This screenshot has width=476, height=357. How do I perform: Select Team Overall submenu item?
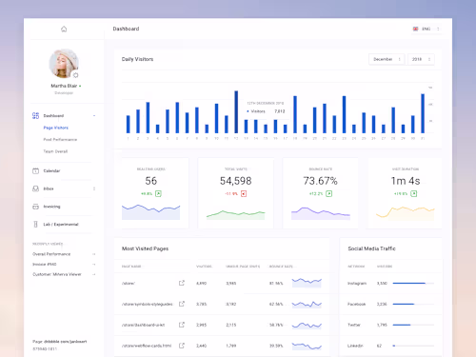pyautogui.click(x=55, y=151)
